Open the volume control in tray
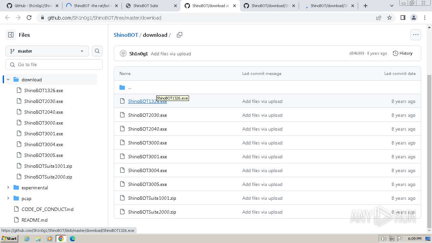This screenshot has width=432, height=243. tap(384, 239)
